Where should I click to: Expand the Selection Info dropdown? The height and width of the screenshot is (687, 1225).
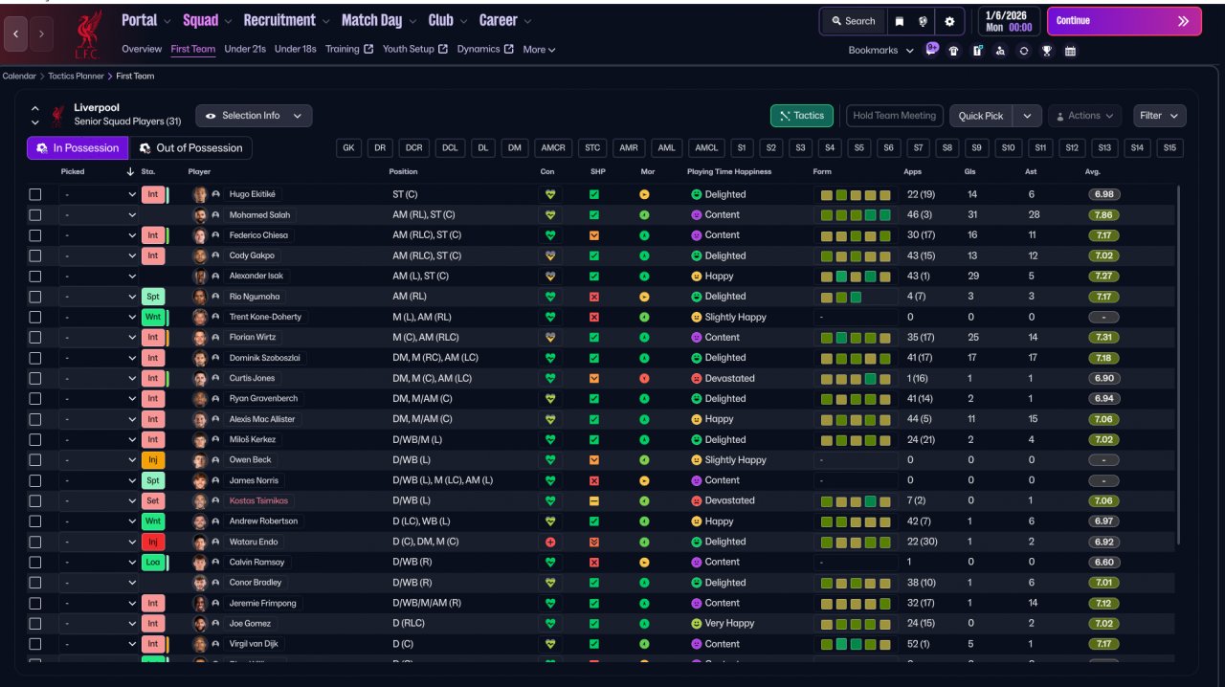[254, 116]
